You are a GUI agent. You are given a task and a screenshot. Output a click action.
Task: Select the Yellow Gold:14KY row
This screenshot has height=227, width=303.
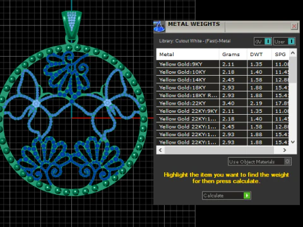222,79
